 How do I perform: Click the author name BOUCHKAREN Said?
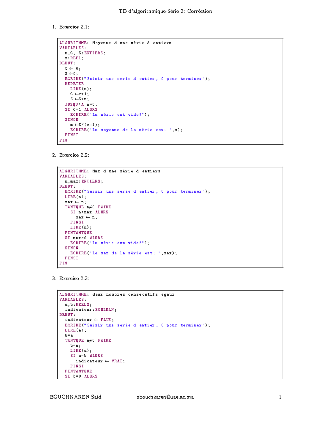(76, 397)
